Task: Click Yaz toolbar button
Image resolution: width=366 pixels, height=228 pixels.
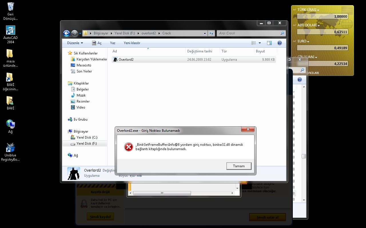Action: click(x=113, y=43)
